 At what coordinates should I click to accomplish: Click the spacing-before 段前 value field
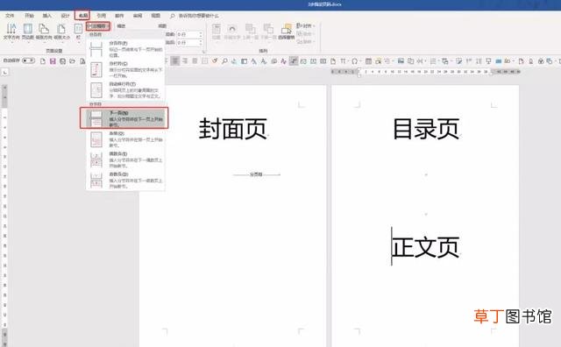point(189,34)
